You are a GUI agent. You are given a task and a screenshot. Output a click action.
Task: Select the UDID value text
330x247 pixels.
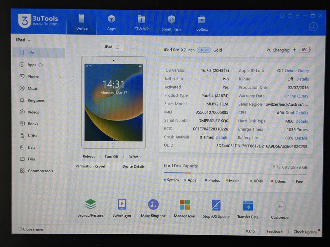[x=262, y=146]
